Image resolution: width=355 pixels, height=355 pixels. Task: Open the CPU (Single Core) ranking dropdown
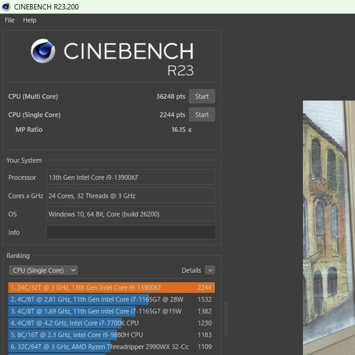coord(43,270)
